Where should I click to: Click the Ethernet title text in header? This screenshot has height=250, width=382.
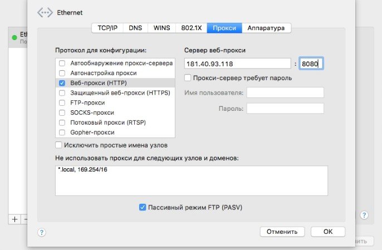(70, 13)
